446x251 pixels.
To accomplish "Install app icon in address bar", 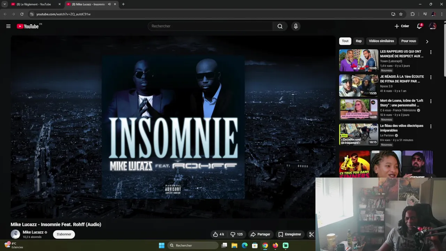I will 393,14.
